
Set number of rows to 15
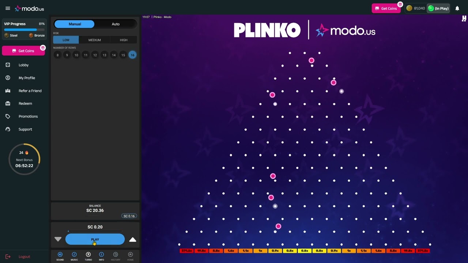[123, 55]
